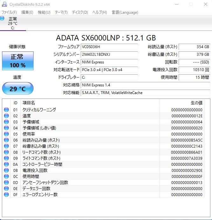Select the C: drive tab showing 正常 29 °C
Image resolution: width=212 pixels, height=220 pixels.
(x=13, y=23)
